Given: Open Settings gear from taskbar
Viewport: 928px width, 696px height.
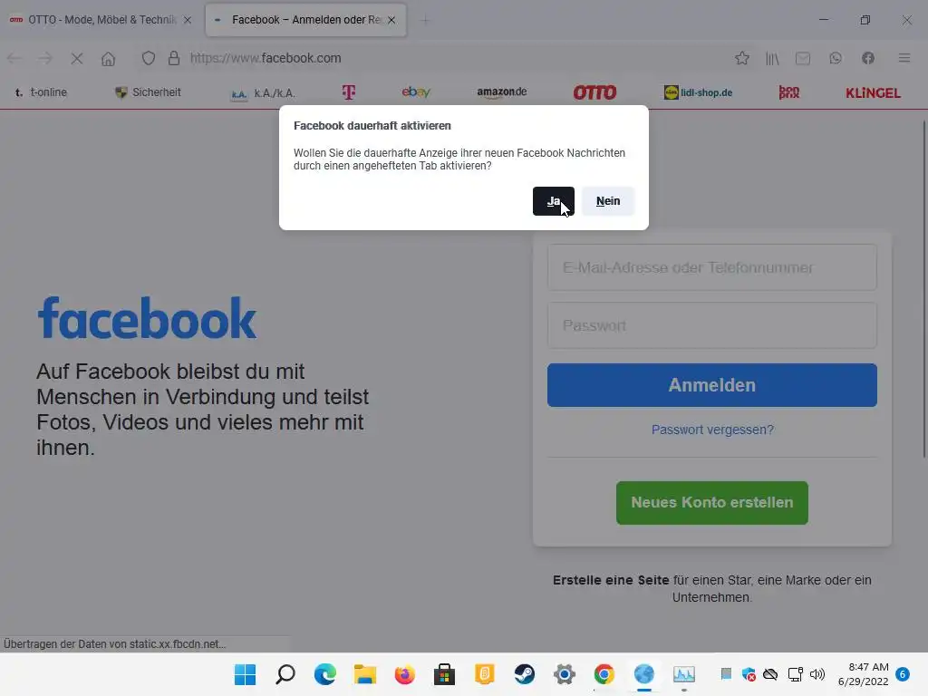Looking at the screenshot, I should click(x=565, y=674).
